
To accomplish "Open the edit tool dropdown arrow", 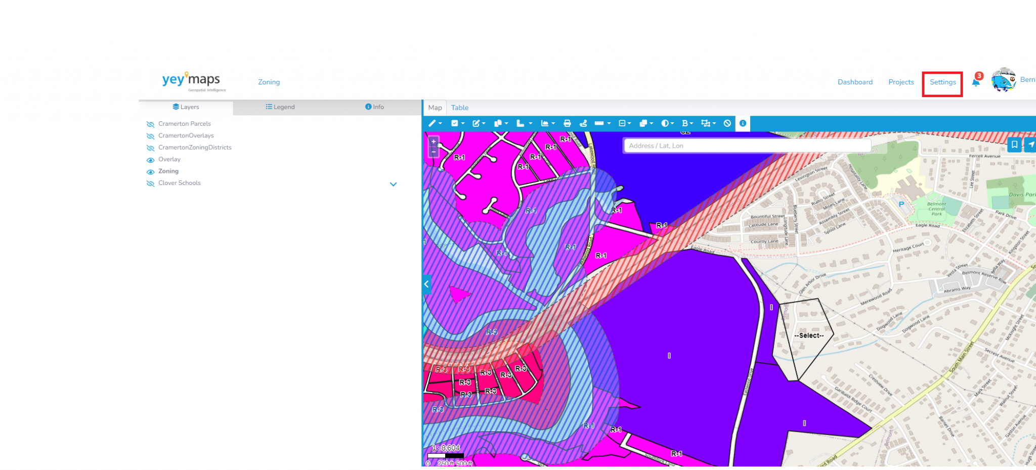I will click(x=484, y=123).
